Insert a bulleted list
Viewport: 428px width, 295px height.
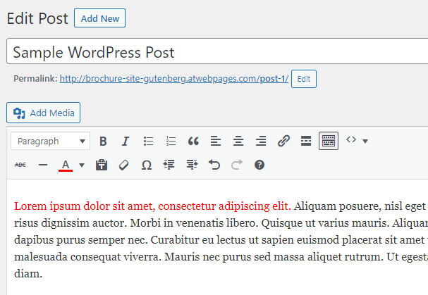(x=148, y=141)
